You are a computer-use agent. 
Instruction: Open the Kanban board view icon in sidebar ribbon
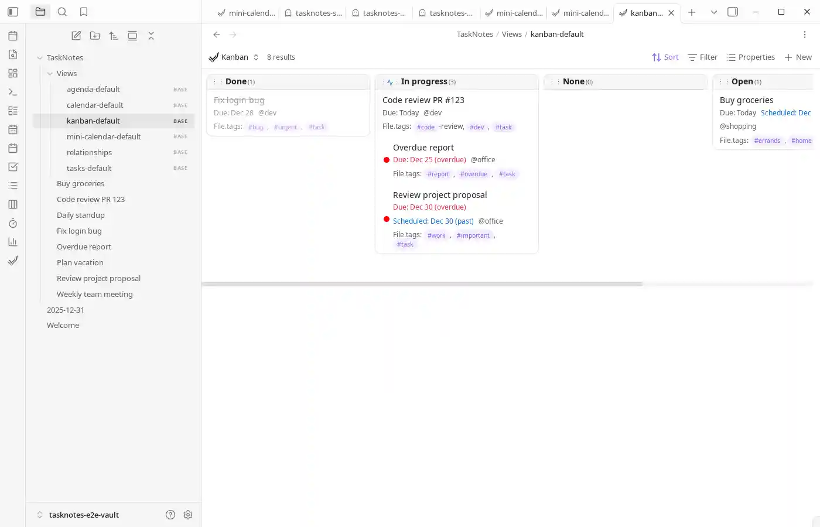coord(13,204)
